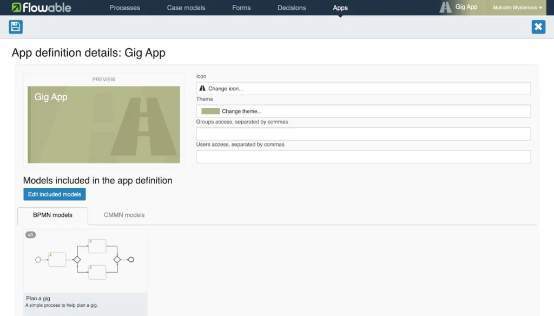Image resolution: width=554 pixels, height=316 pixels.
Task: Click the road icon in Change icon field
Action: [202, 88]
